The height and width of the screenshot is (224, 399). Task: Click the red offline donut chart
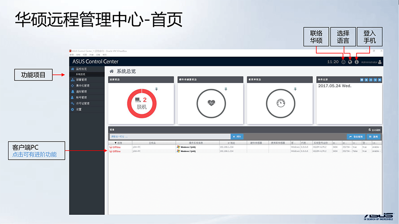pos(142,103)
